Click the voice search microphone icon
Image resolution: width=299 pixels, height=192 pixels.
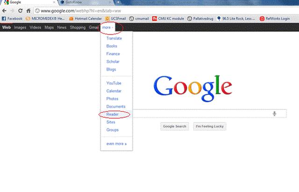pos(274,114)
